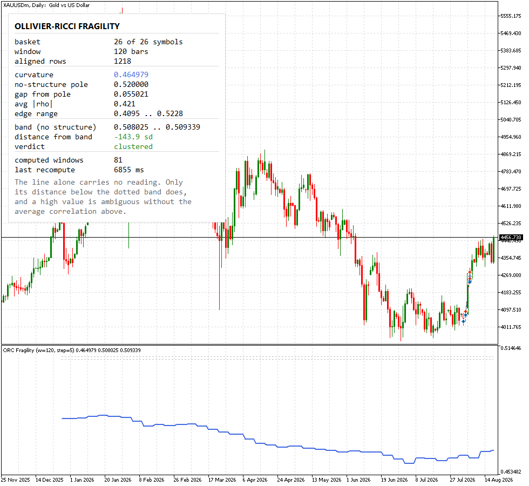Click the 0.453482 indicator scale label

tap(511, 472)
